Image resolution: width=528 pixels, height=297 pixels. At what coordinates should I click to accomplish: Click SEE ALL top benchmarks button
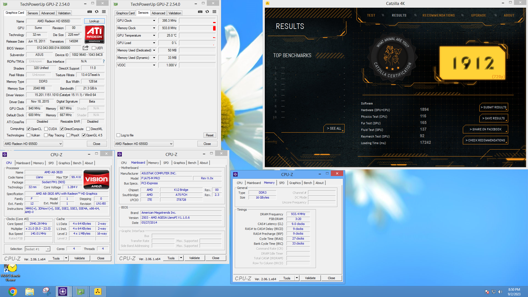[x=334, y=128]
